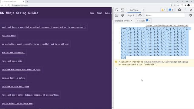The image size is (194, 109).
Task: Click the Home nav link
Action: [x=92, y=13]
